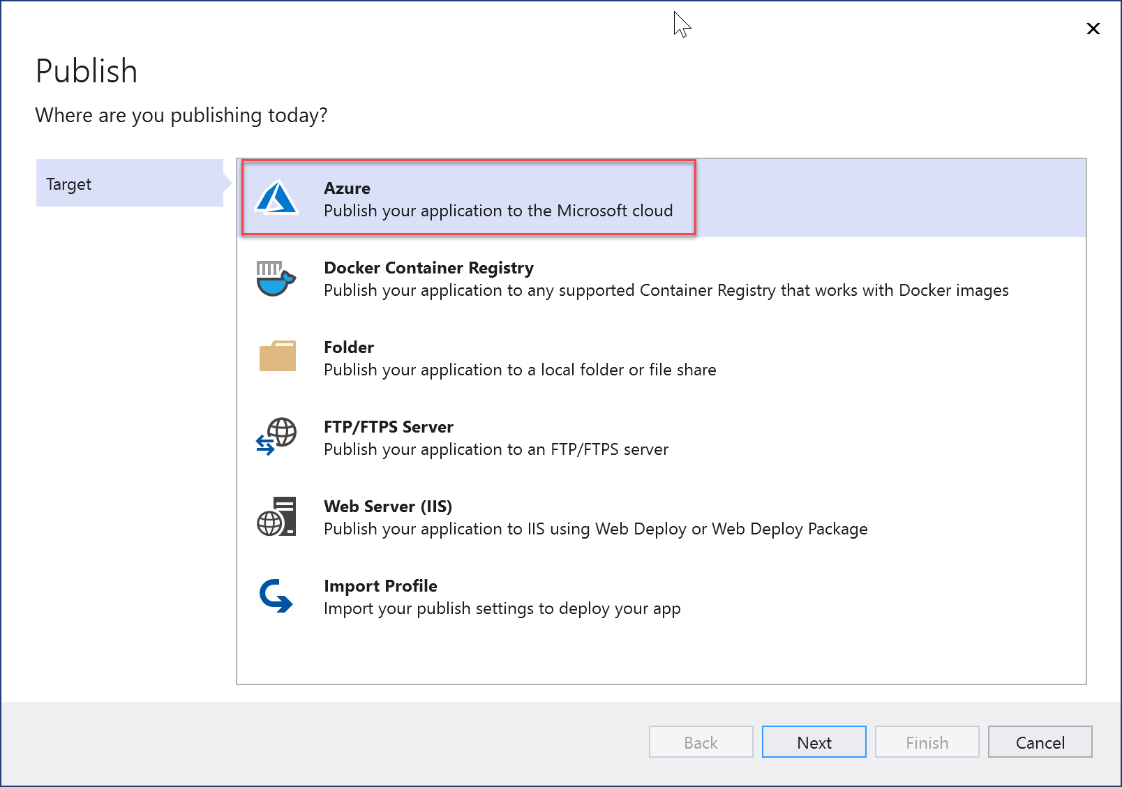Click the Folder publish icon
This screenshot has width=1122, height=787.
click(277, 357)
